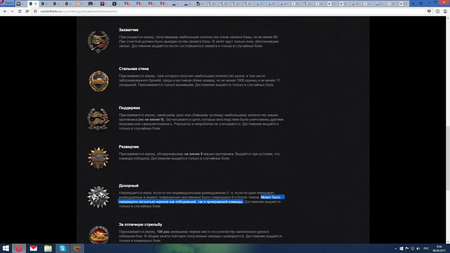Open the user profile icon in toolbar

coord(445,11)
